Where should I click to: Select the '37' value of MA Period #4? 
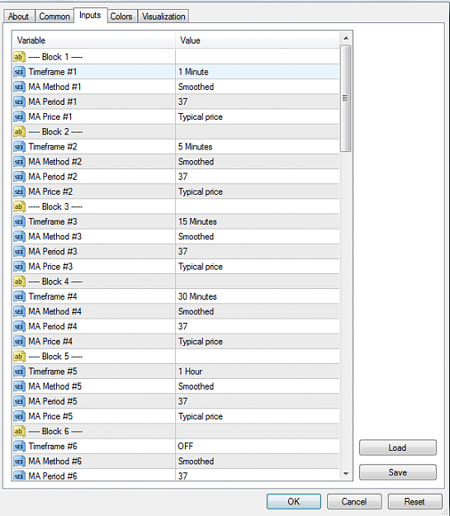coord(183,326)
